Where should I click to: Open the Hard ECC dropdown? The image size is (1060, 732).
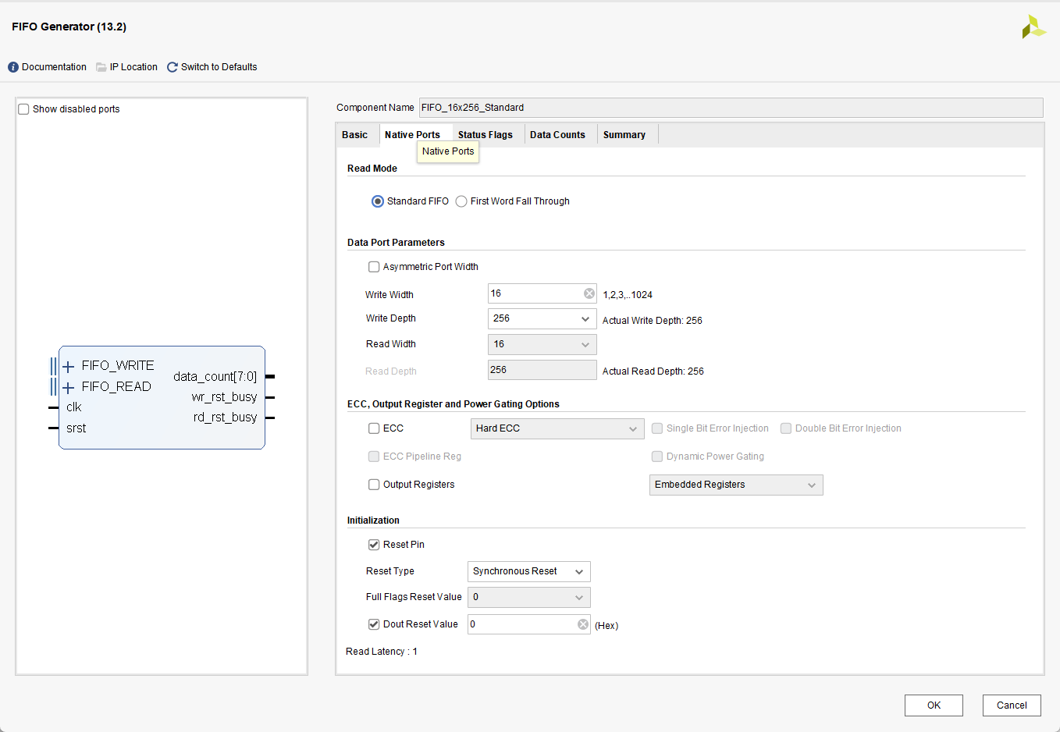(x=557, y=428)
